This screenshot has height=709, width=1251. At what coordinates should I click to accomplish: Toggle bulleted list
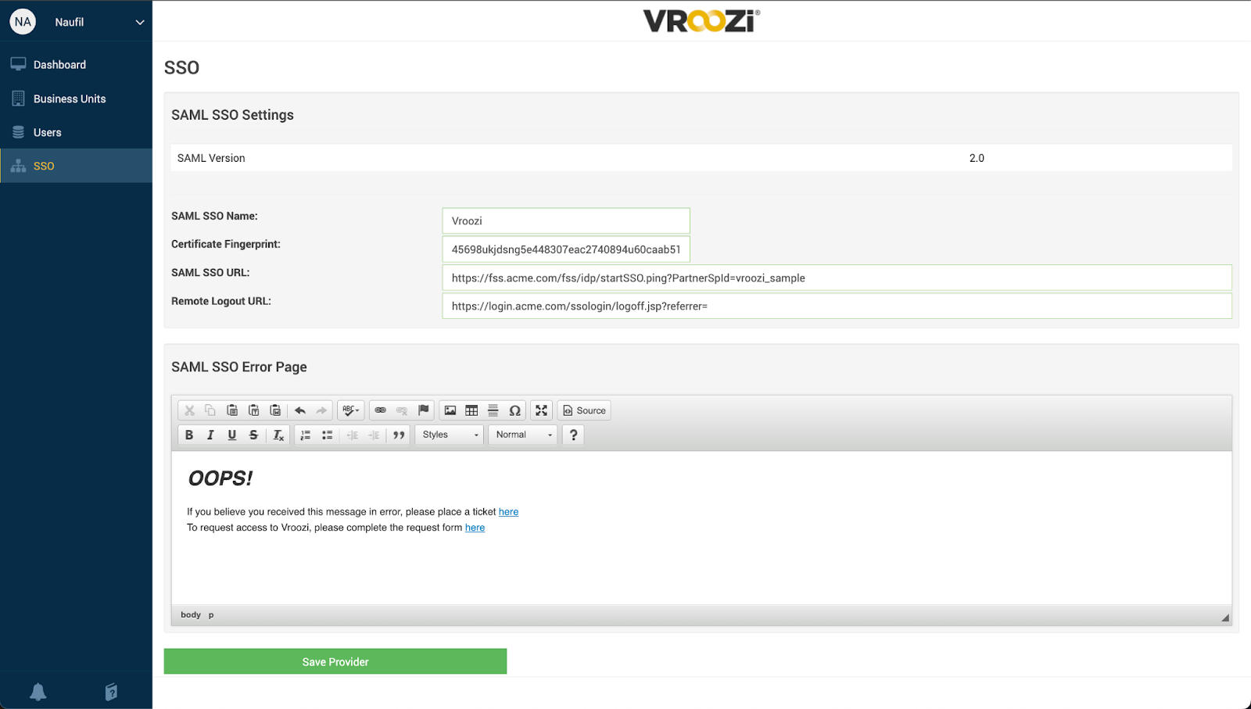point(328,435)
